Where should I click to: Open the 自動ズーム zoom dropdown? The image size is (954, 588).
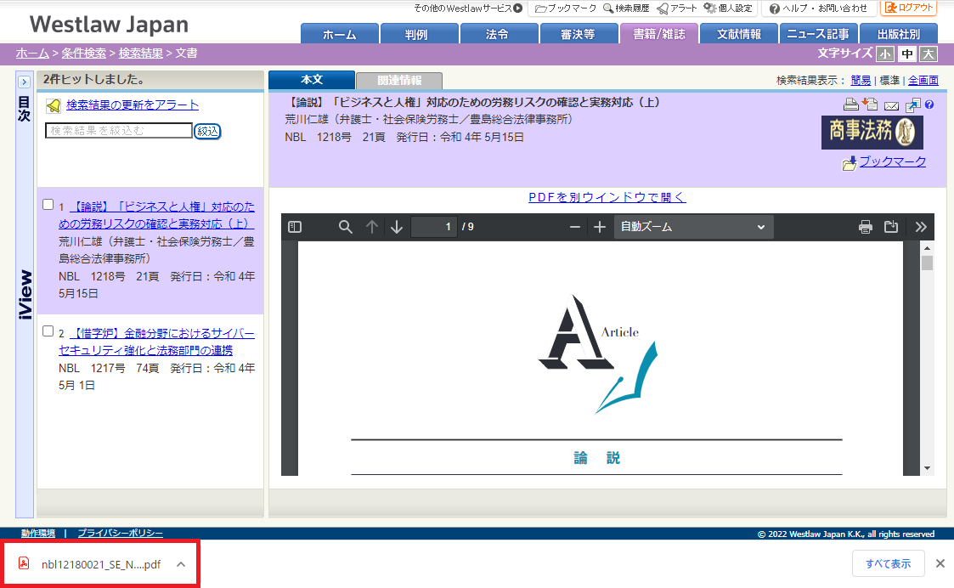(x=693, y=227)
